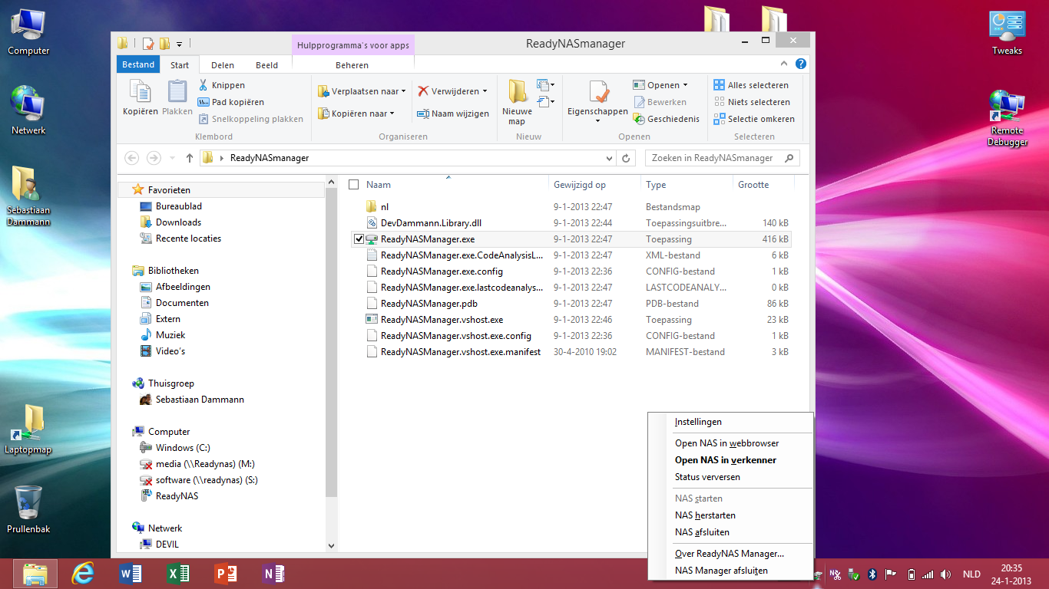The width and height of the screenshot is (1049, 589).
Task: Click the Bluetooth tray icon
Action: click(x=872, y=574)
